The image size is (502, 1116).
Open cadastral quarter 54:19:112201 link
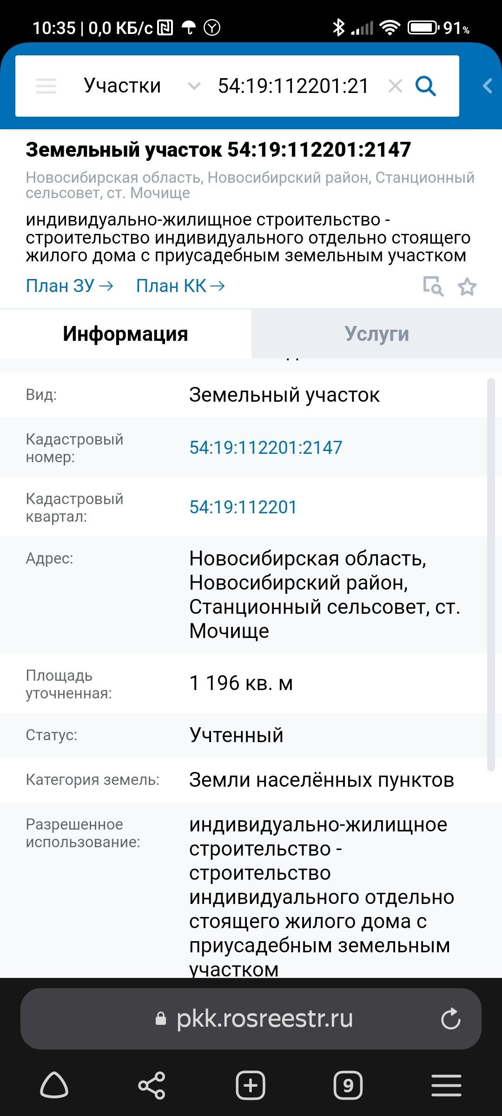tap(243, 507)
